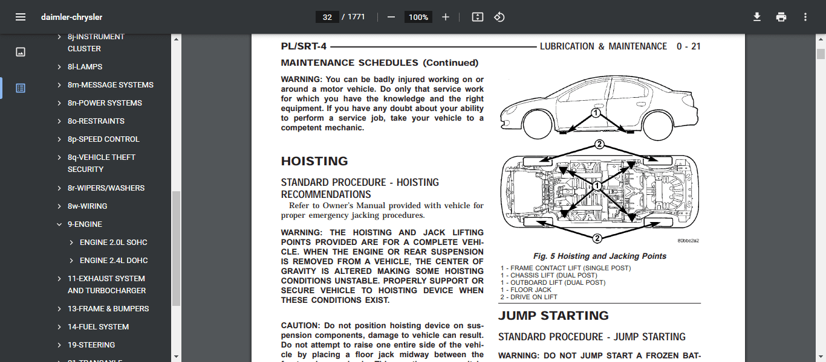Expand the 8m-MESSAGE SYSTEMS chevron
The image size is (826, 362).
click(x=59, y=85)
